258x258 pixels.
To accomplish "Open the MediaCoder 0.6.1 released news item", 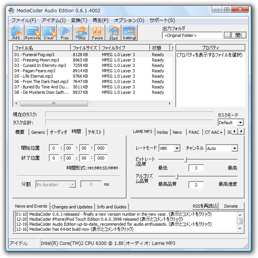I will pyautogui.click(x=113, y=214).
